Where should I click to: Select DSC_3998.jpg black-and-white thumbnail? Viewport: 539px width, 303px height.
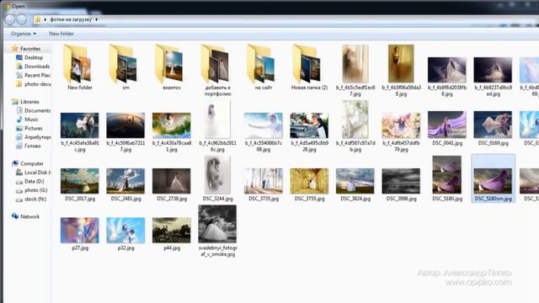(x=401, y=181)
